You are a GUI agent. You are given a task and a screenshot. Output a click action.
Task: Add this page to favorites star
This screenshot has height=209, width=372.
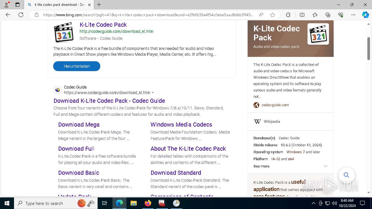[272, 15]
